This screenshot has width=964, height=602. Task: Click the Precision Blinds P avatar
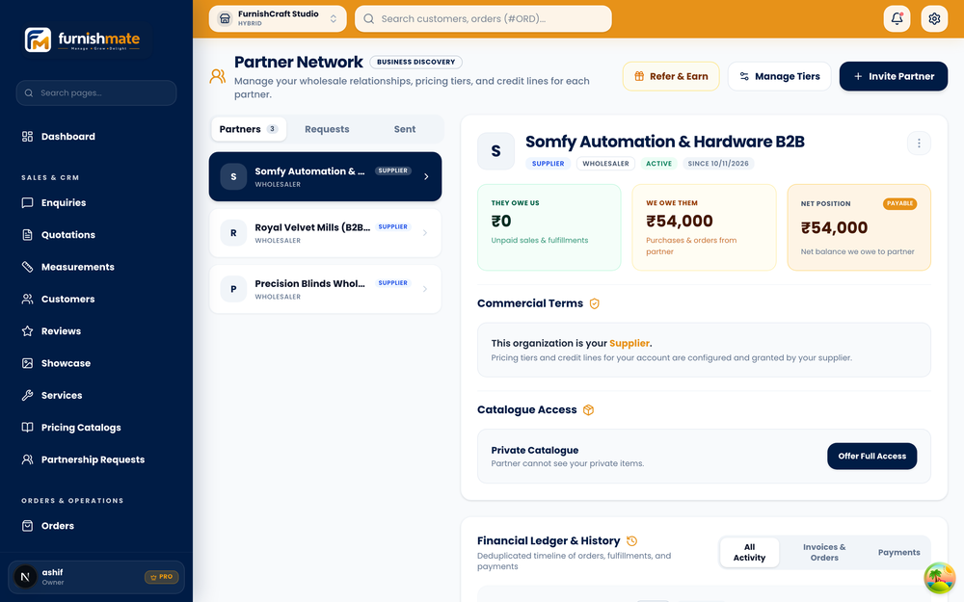(x=233, y=289)
